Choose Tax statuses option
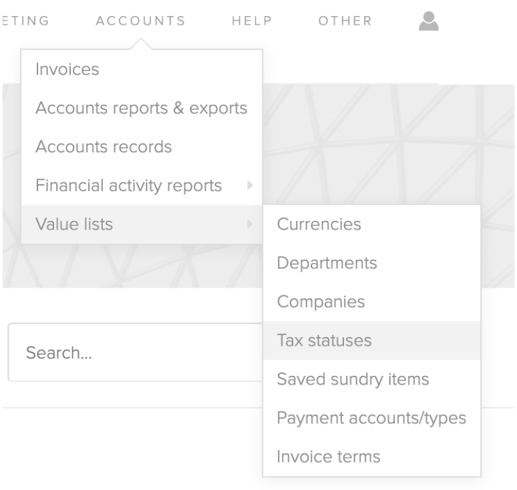The image size is (517, 490). point(371,340)
